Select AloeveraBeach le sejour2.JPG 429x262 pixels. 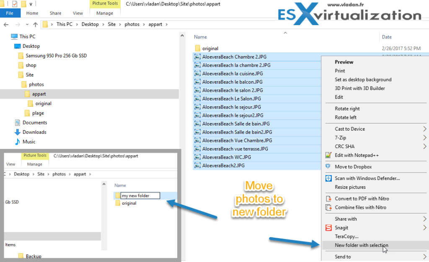[233, 115]
